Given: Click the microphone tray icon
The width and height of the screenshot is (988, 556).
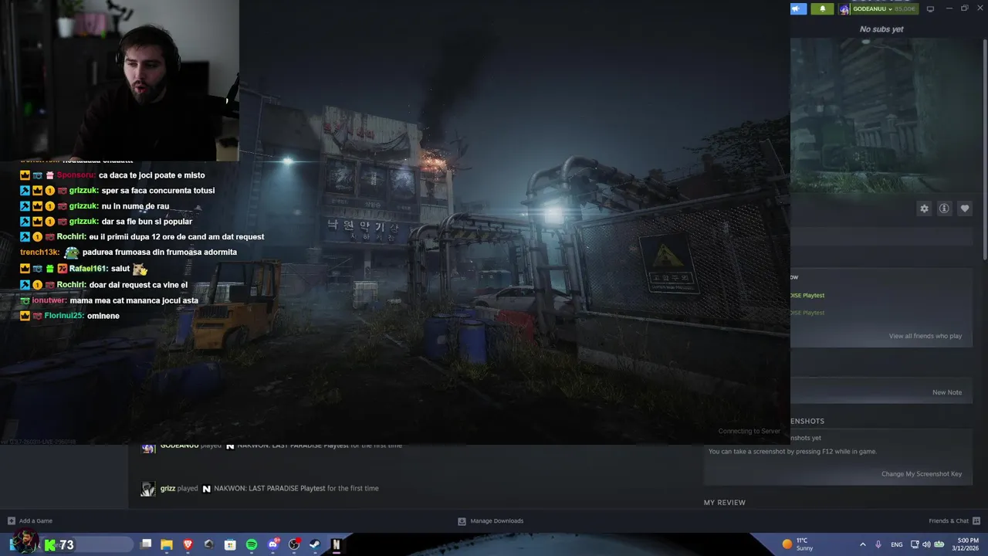Looking at the screenshot, I should pyautogui.click(x=878, y=544).
